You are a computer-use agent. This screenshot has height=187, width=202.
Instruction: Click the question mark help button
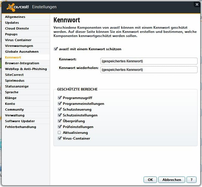click(x=191, y=180)
